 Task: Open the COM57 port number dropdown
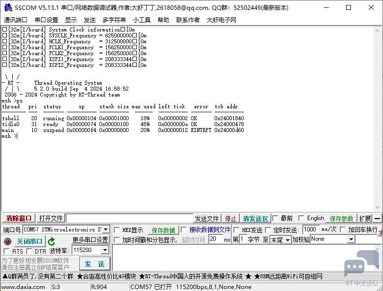[106, 229]
